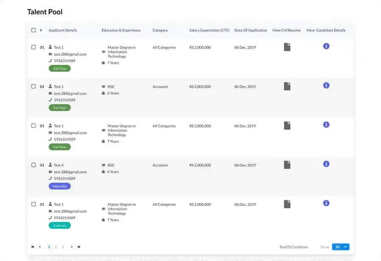
Task: Open CV document icon for Test 4 row
Action: pos(287,165)
